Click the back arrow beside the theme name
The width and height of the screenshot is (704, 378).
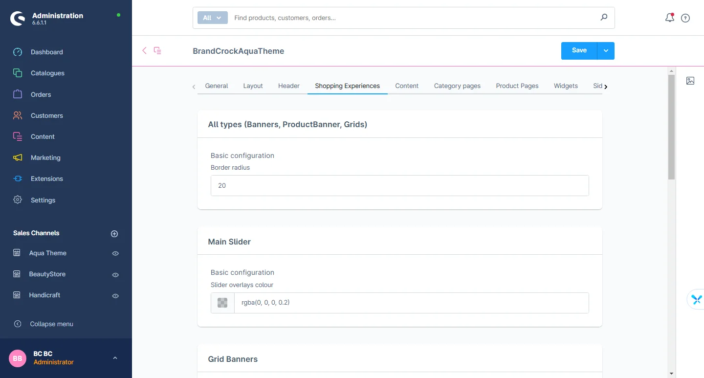[144, 50]
